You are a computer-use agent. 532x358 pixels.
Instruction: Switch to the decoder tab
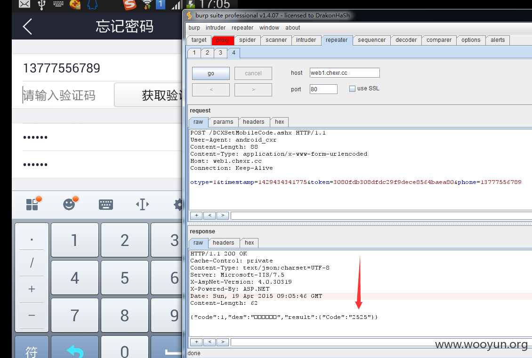[406, 40]
